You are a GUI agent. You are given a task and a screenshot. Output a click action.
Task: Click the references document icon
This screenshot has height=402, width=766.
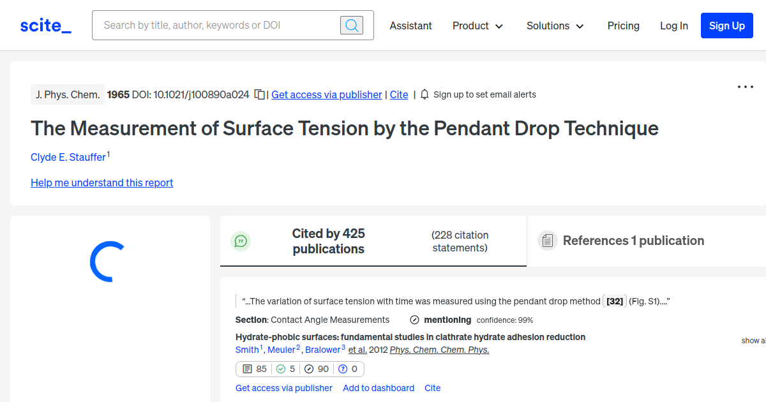tap(548, 240)
